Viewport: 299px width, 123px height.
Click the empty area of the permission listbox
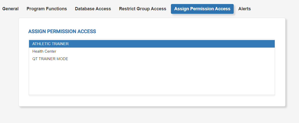pyautogui.click(x=152, y=78)
